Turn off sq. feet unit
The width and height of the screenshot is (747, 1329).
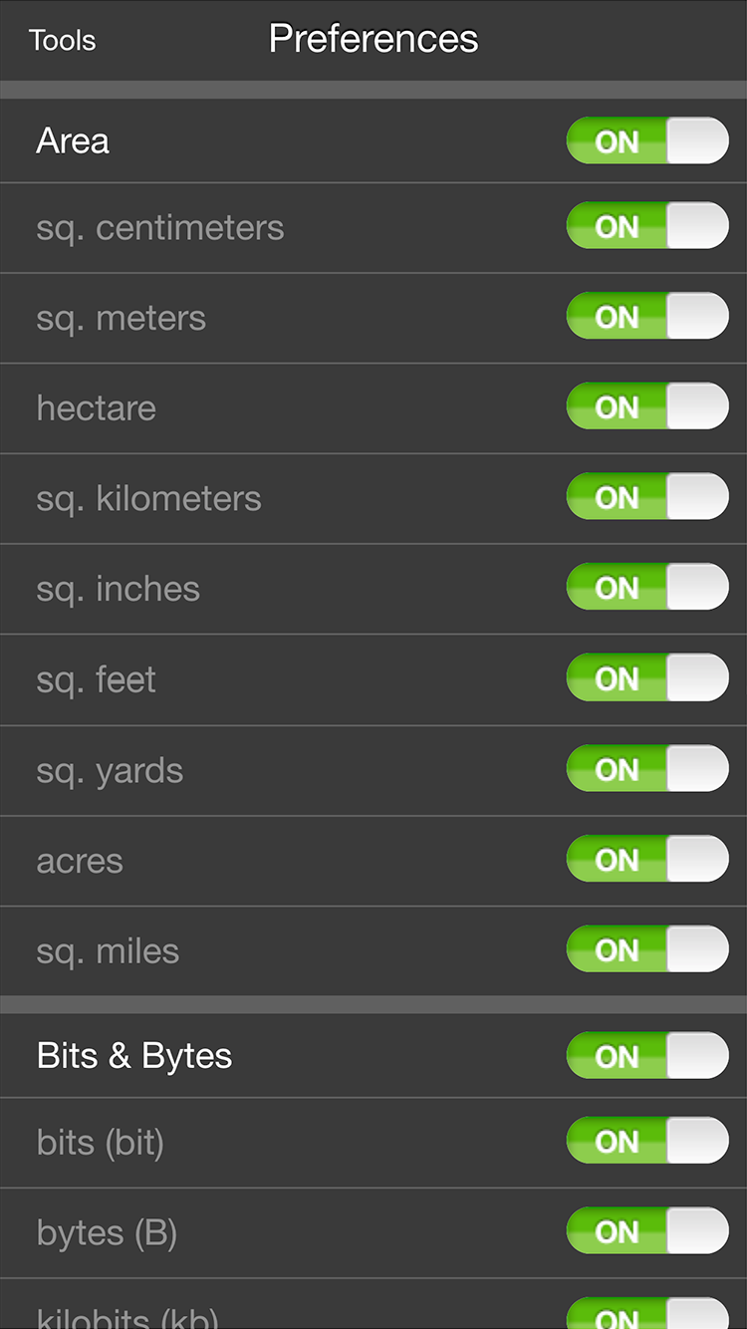pyautogui.click(x=647, y=678)
